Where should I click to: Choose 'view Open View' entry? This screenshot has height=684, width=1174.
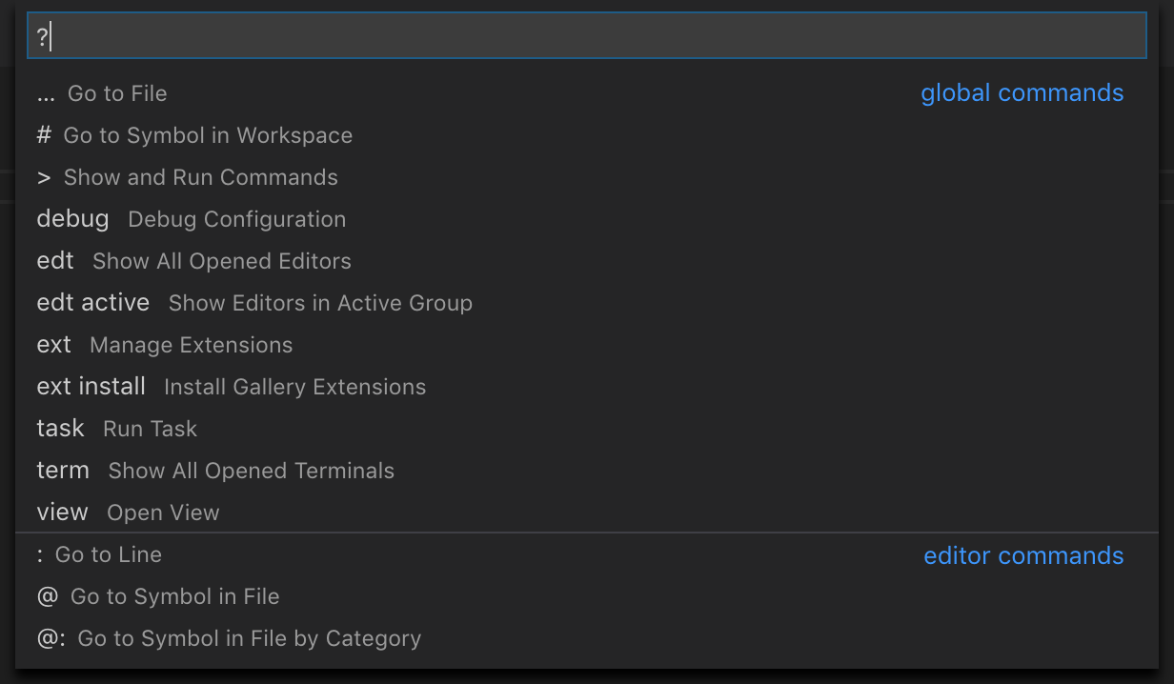click(587, 513)
